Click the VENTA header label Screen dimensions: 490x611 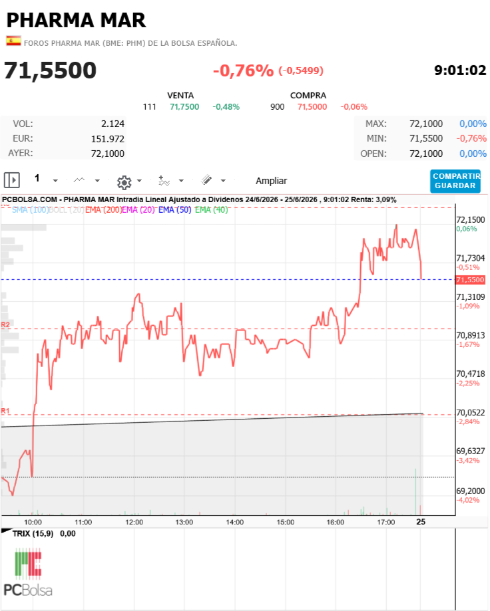[180, 96]
